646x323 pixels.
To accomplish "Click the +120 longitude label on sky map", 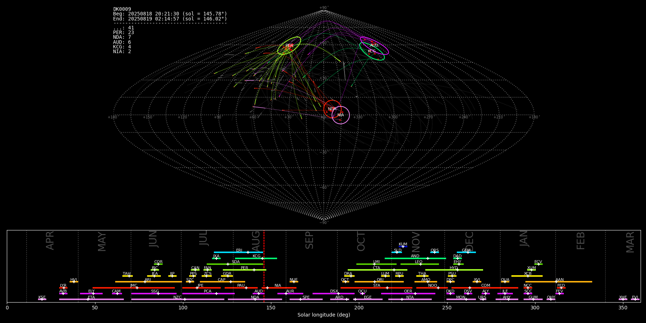I will tap(182, 117).
